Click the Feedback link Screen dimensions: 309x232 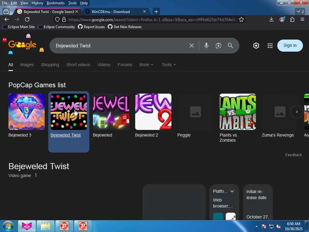pos(293,155)
